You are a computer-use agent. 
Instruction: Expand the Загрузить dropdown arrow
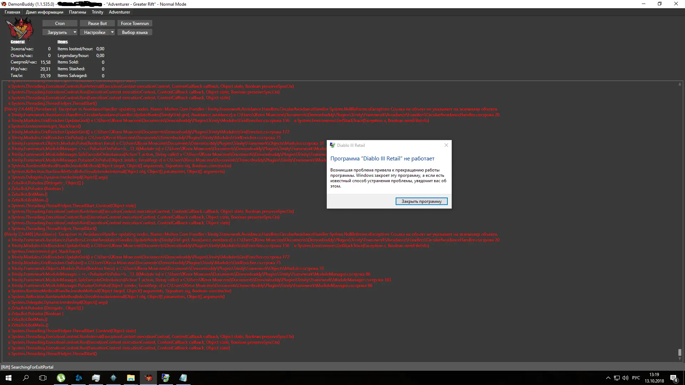pyautogui.click(x=75, y=32)
